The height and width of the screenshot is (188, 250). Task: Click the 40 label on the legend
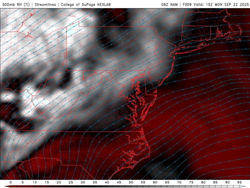coord(107,182)
